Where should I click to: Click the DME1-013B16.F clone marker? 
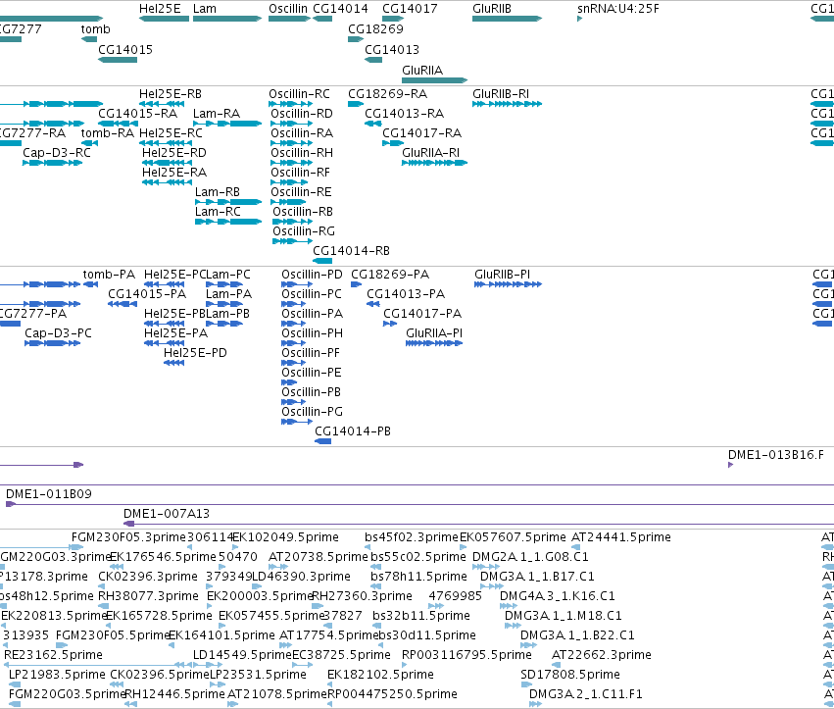pos(731,465)
